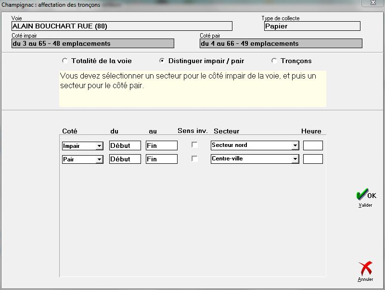385x290 pixels.
Task: Expand the Secteur nord dropdown list
Action: pos(295,145)
